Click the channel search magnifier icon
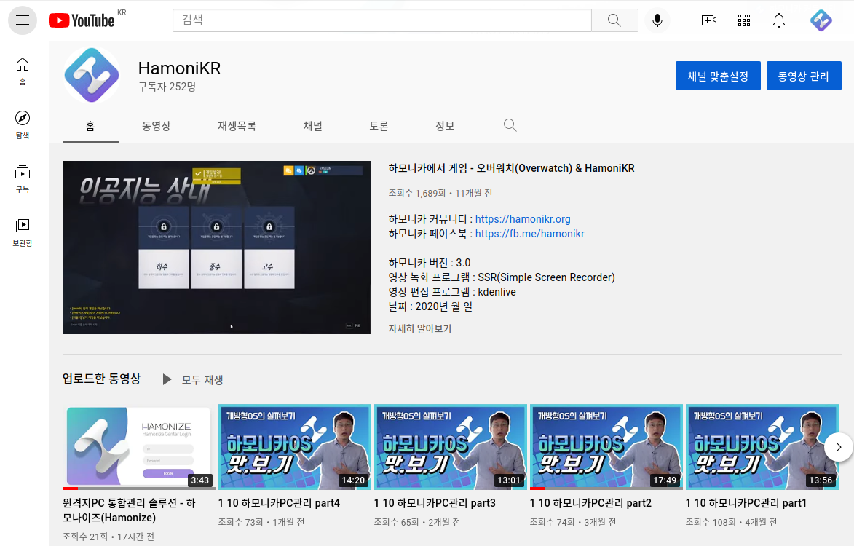Screen dimensions: 854x546 click(x=510, y=124)
